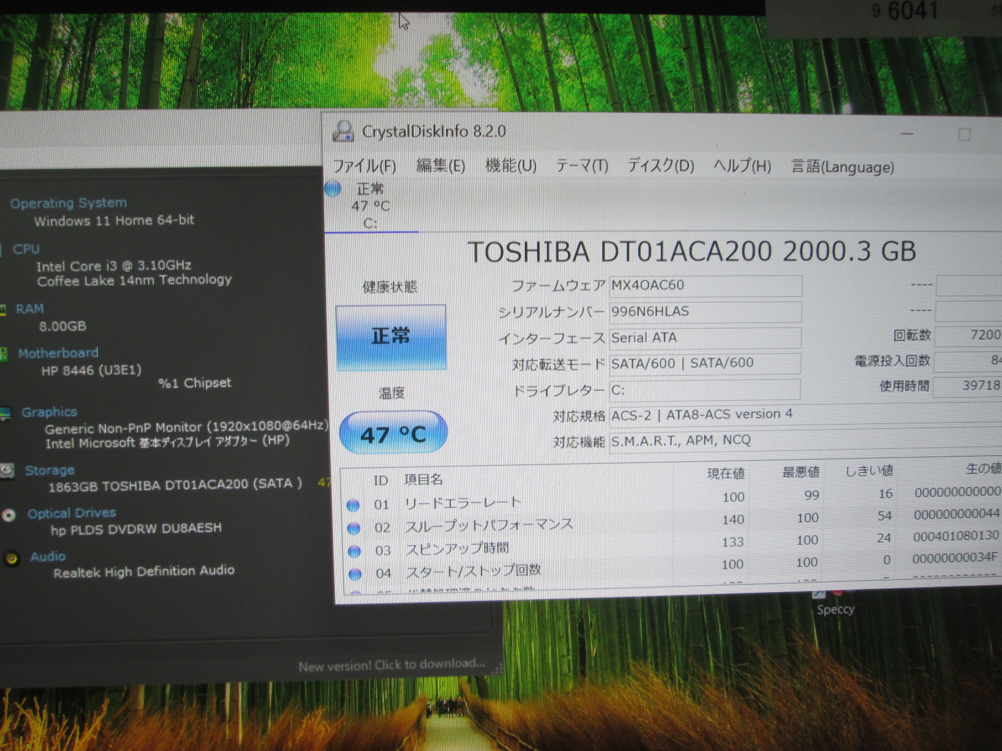
Task: Click the 47 °C temperature button
Action: coord(393,433)
